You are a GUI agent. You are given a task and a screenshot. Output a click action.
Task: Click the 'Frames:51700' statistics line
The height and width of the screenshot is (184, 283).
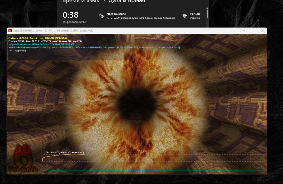pos(45,41)
